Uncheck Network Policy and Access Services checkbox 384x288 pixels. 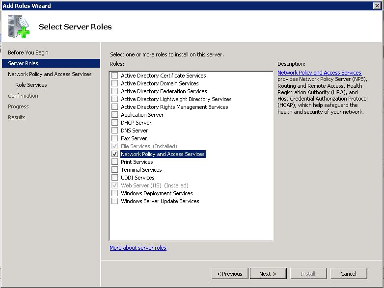114,154
